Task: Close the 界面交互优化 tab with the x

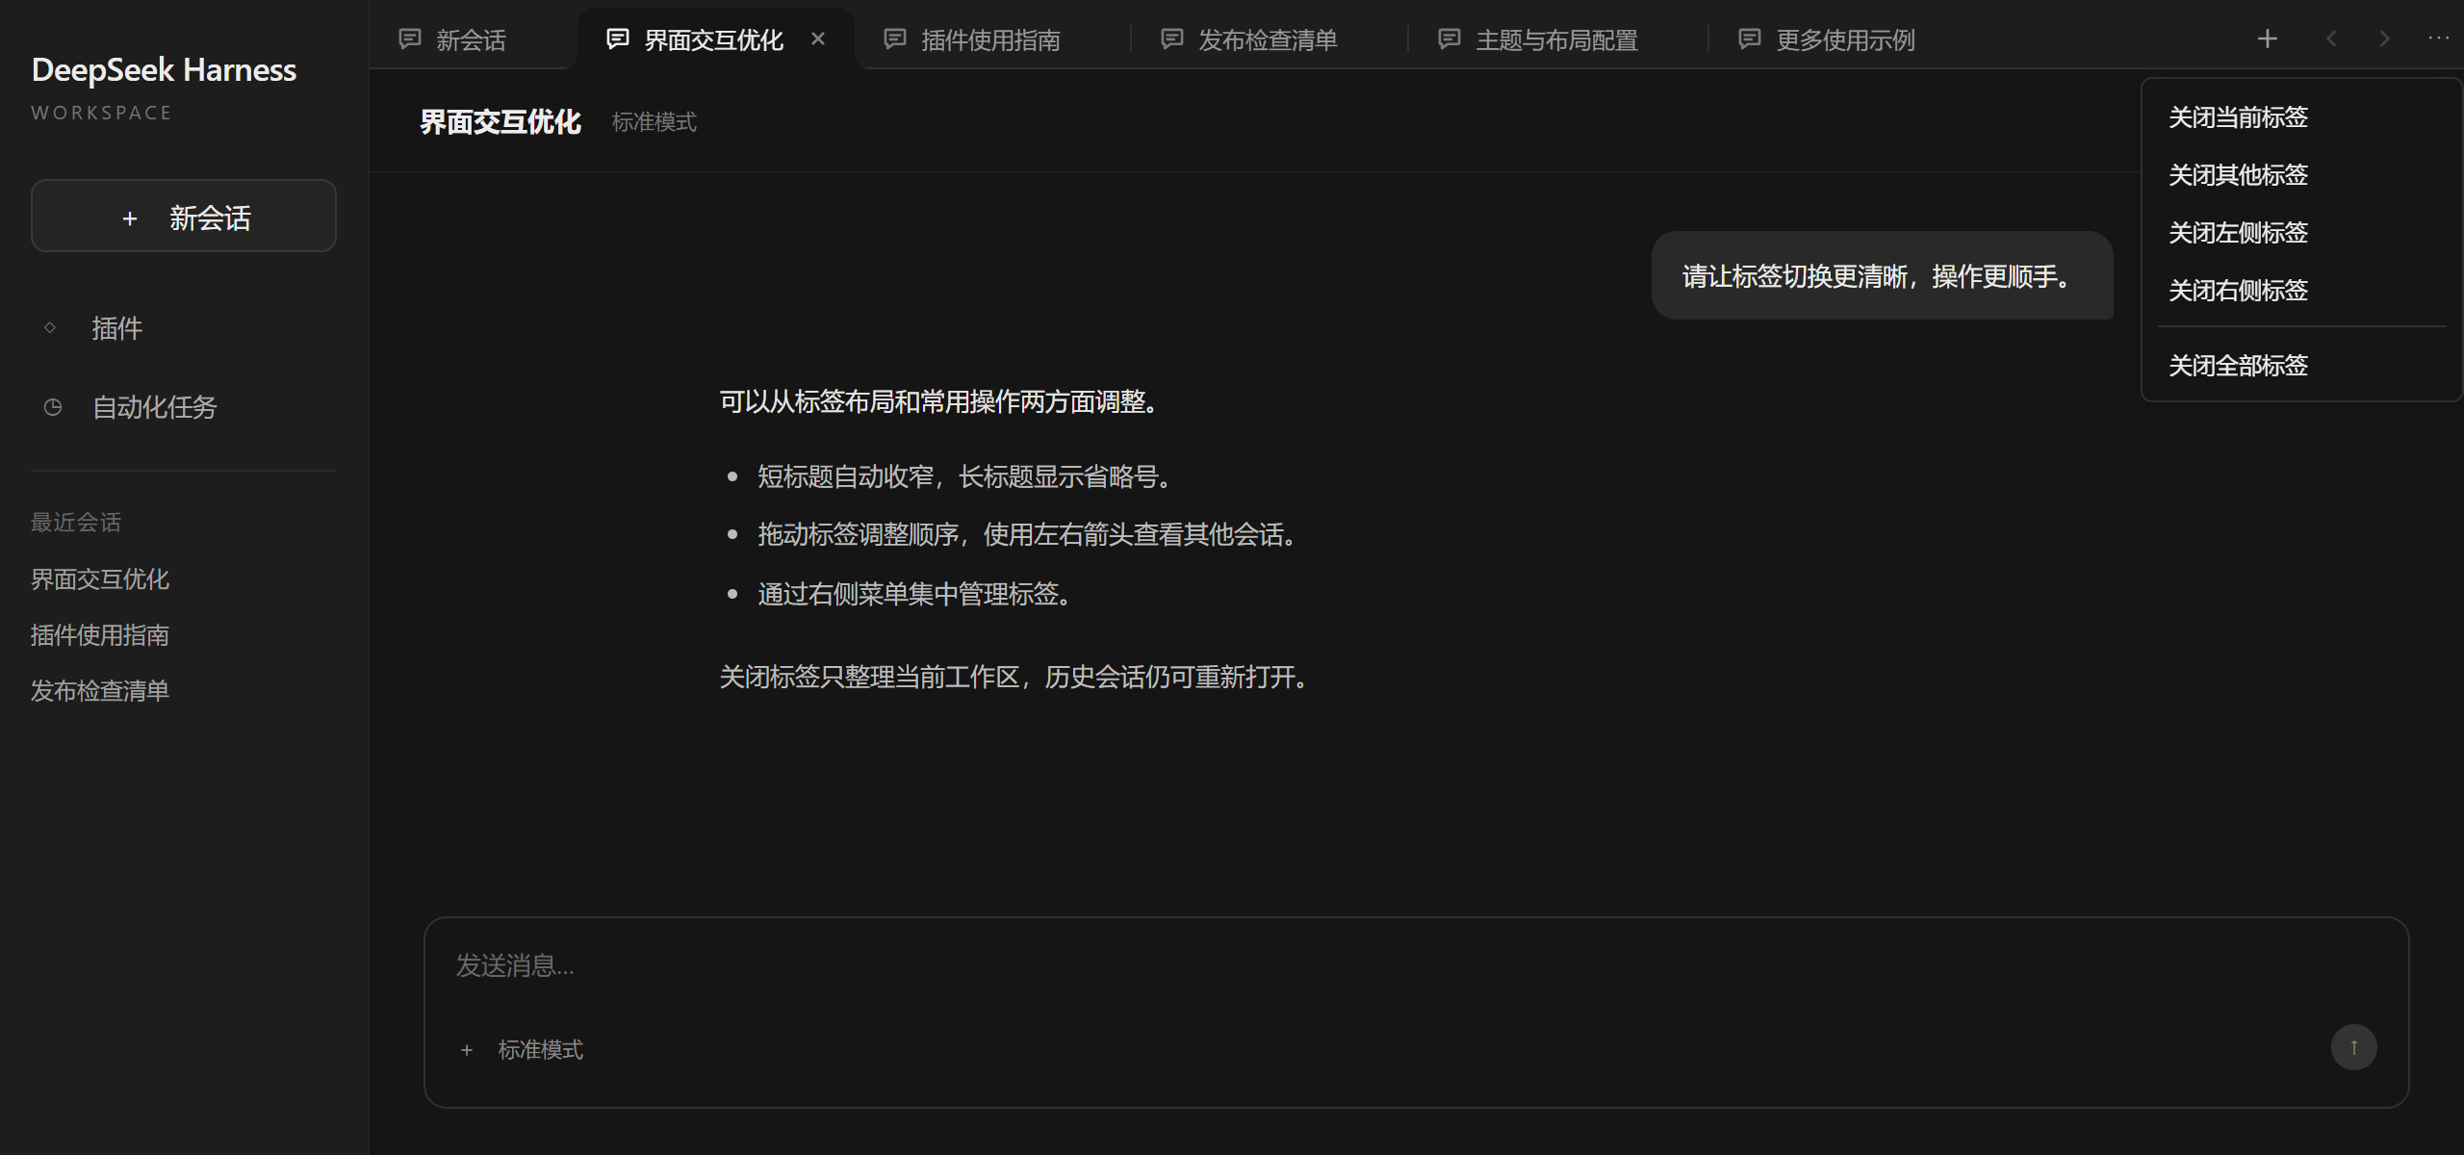Action: click(x=818, y=38)
